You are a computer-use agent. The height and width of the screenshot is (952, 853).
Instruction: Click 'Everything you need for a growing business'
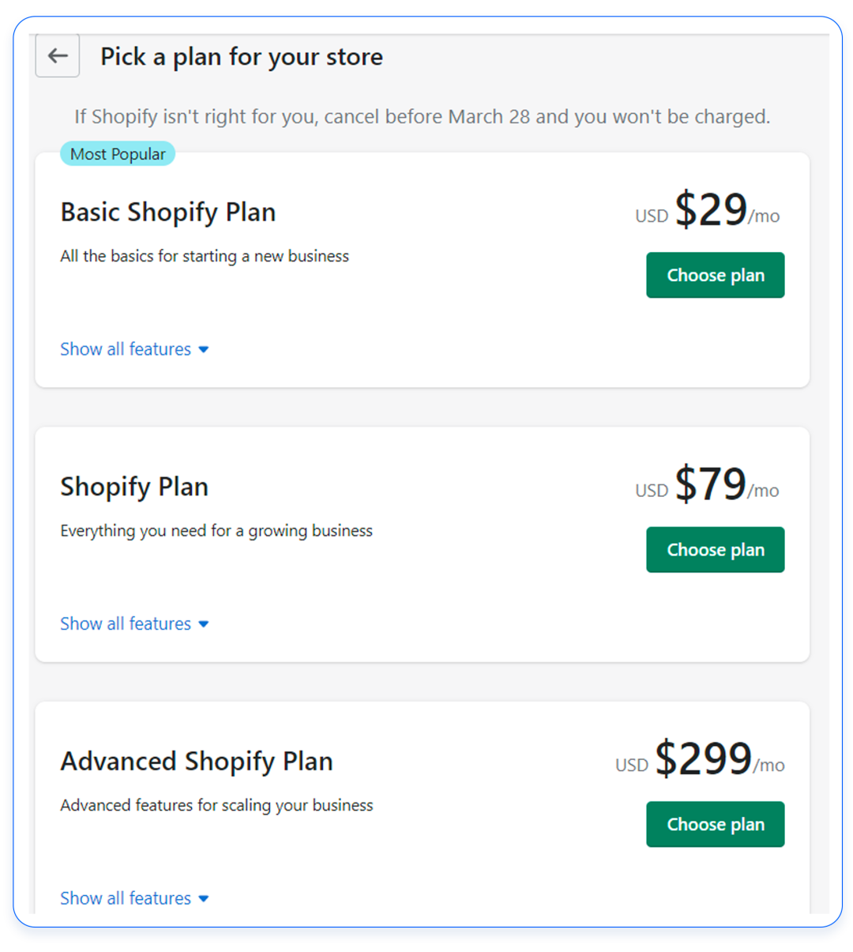pyautogui.click(x=216, y=531)
